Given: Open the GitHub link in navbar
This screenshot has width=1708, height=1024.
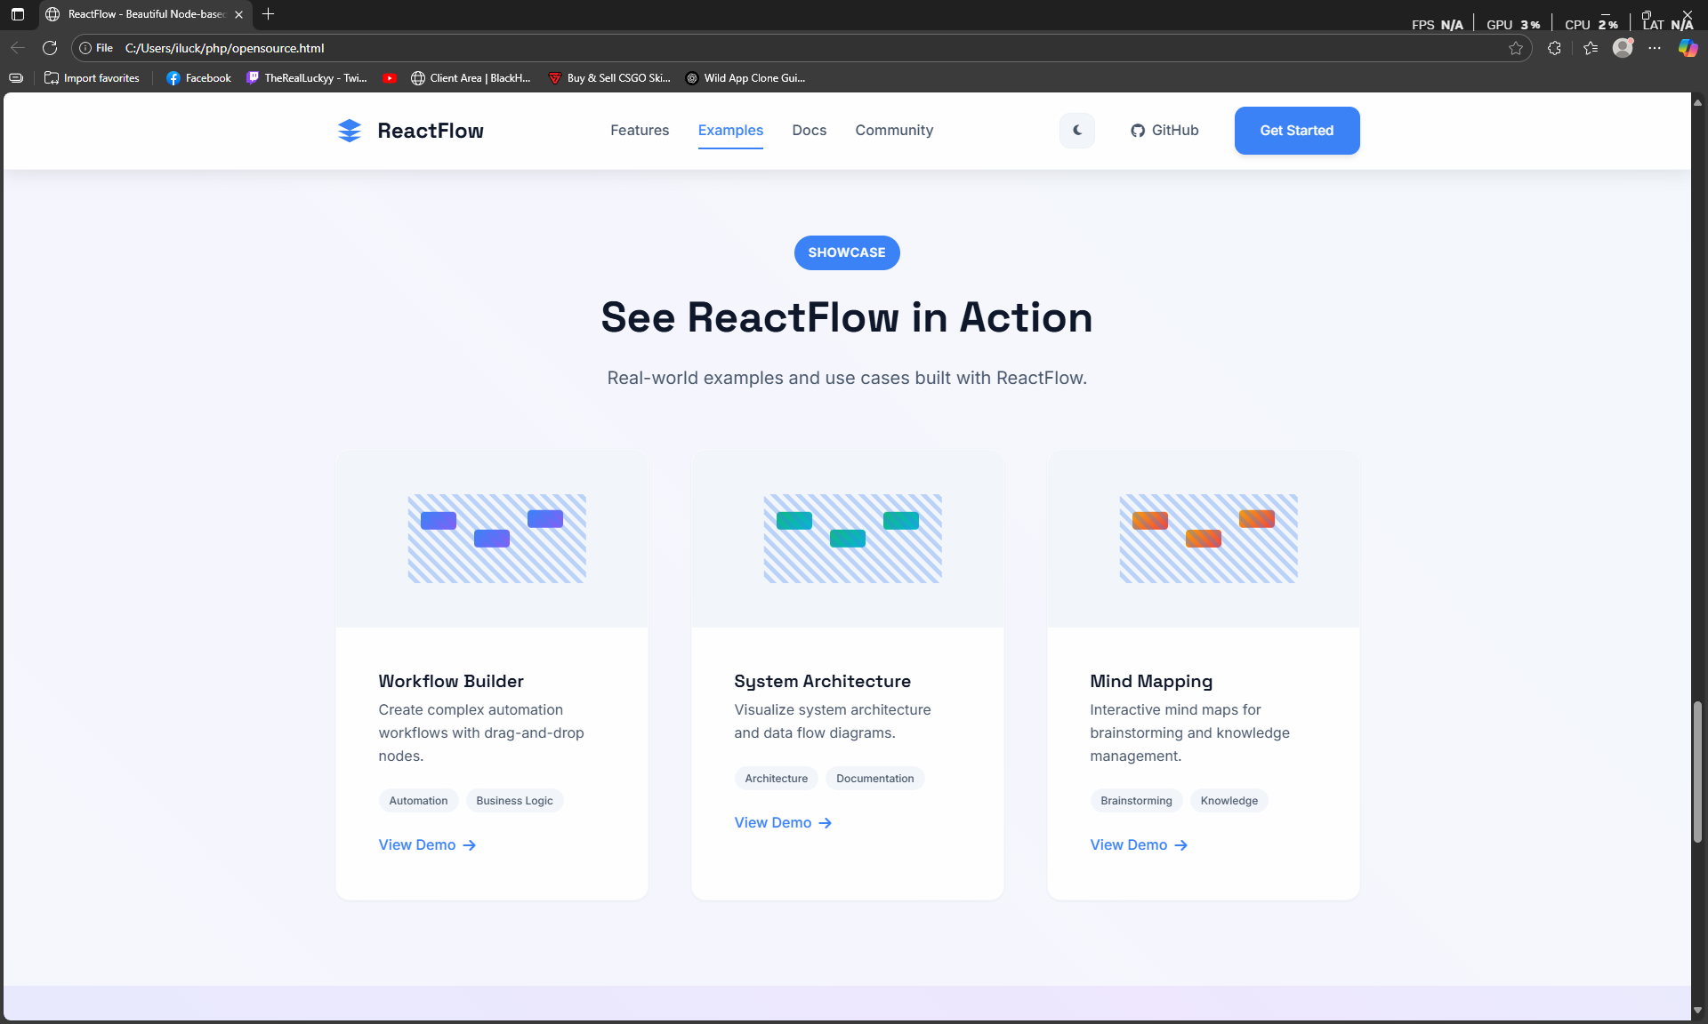Looking at the screenshot, I should [x=1164, y=131].
